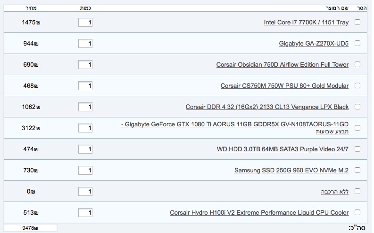Click quantity box in Corsair CS750M PSU row
This screenshot has width=374, height=233.
coord(85,86)
